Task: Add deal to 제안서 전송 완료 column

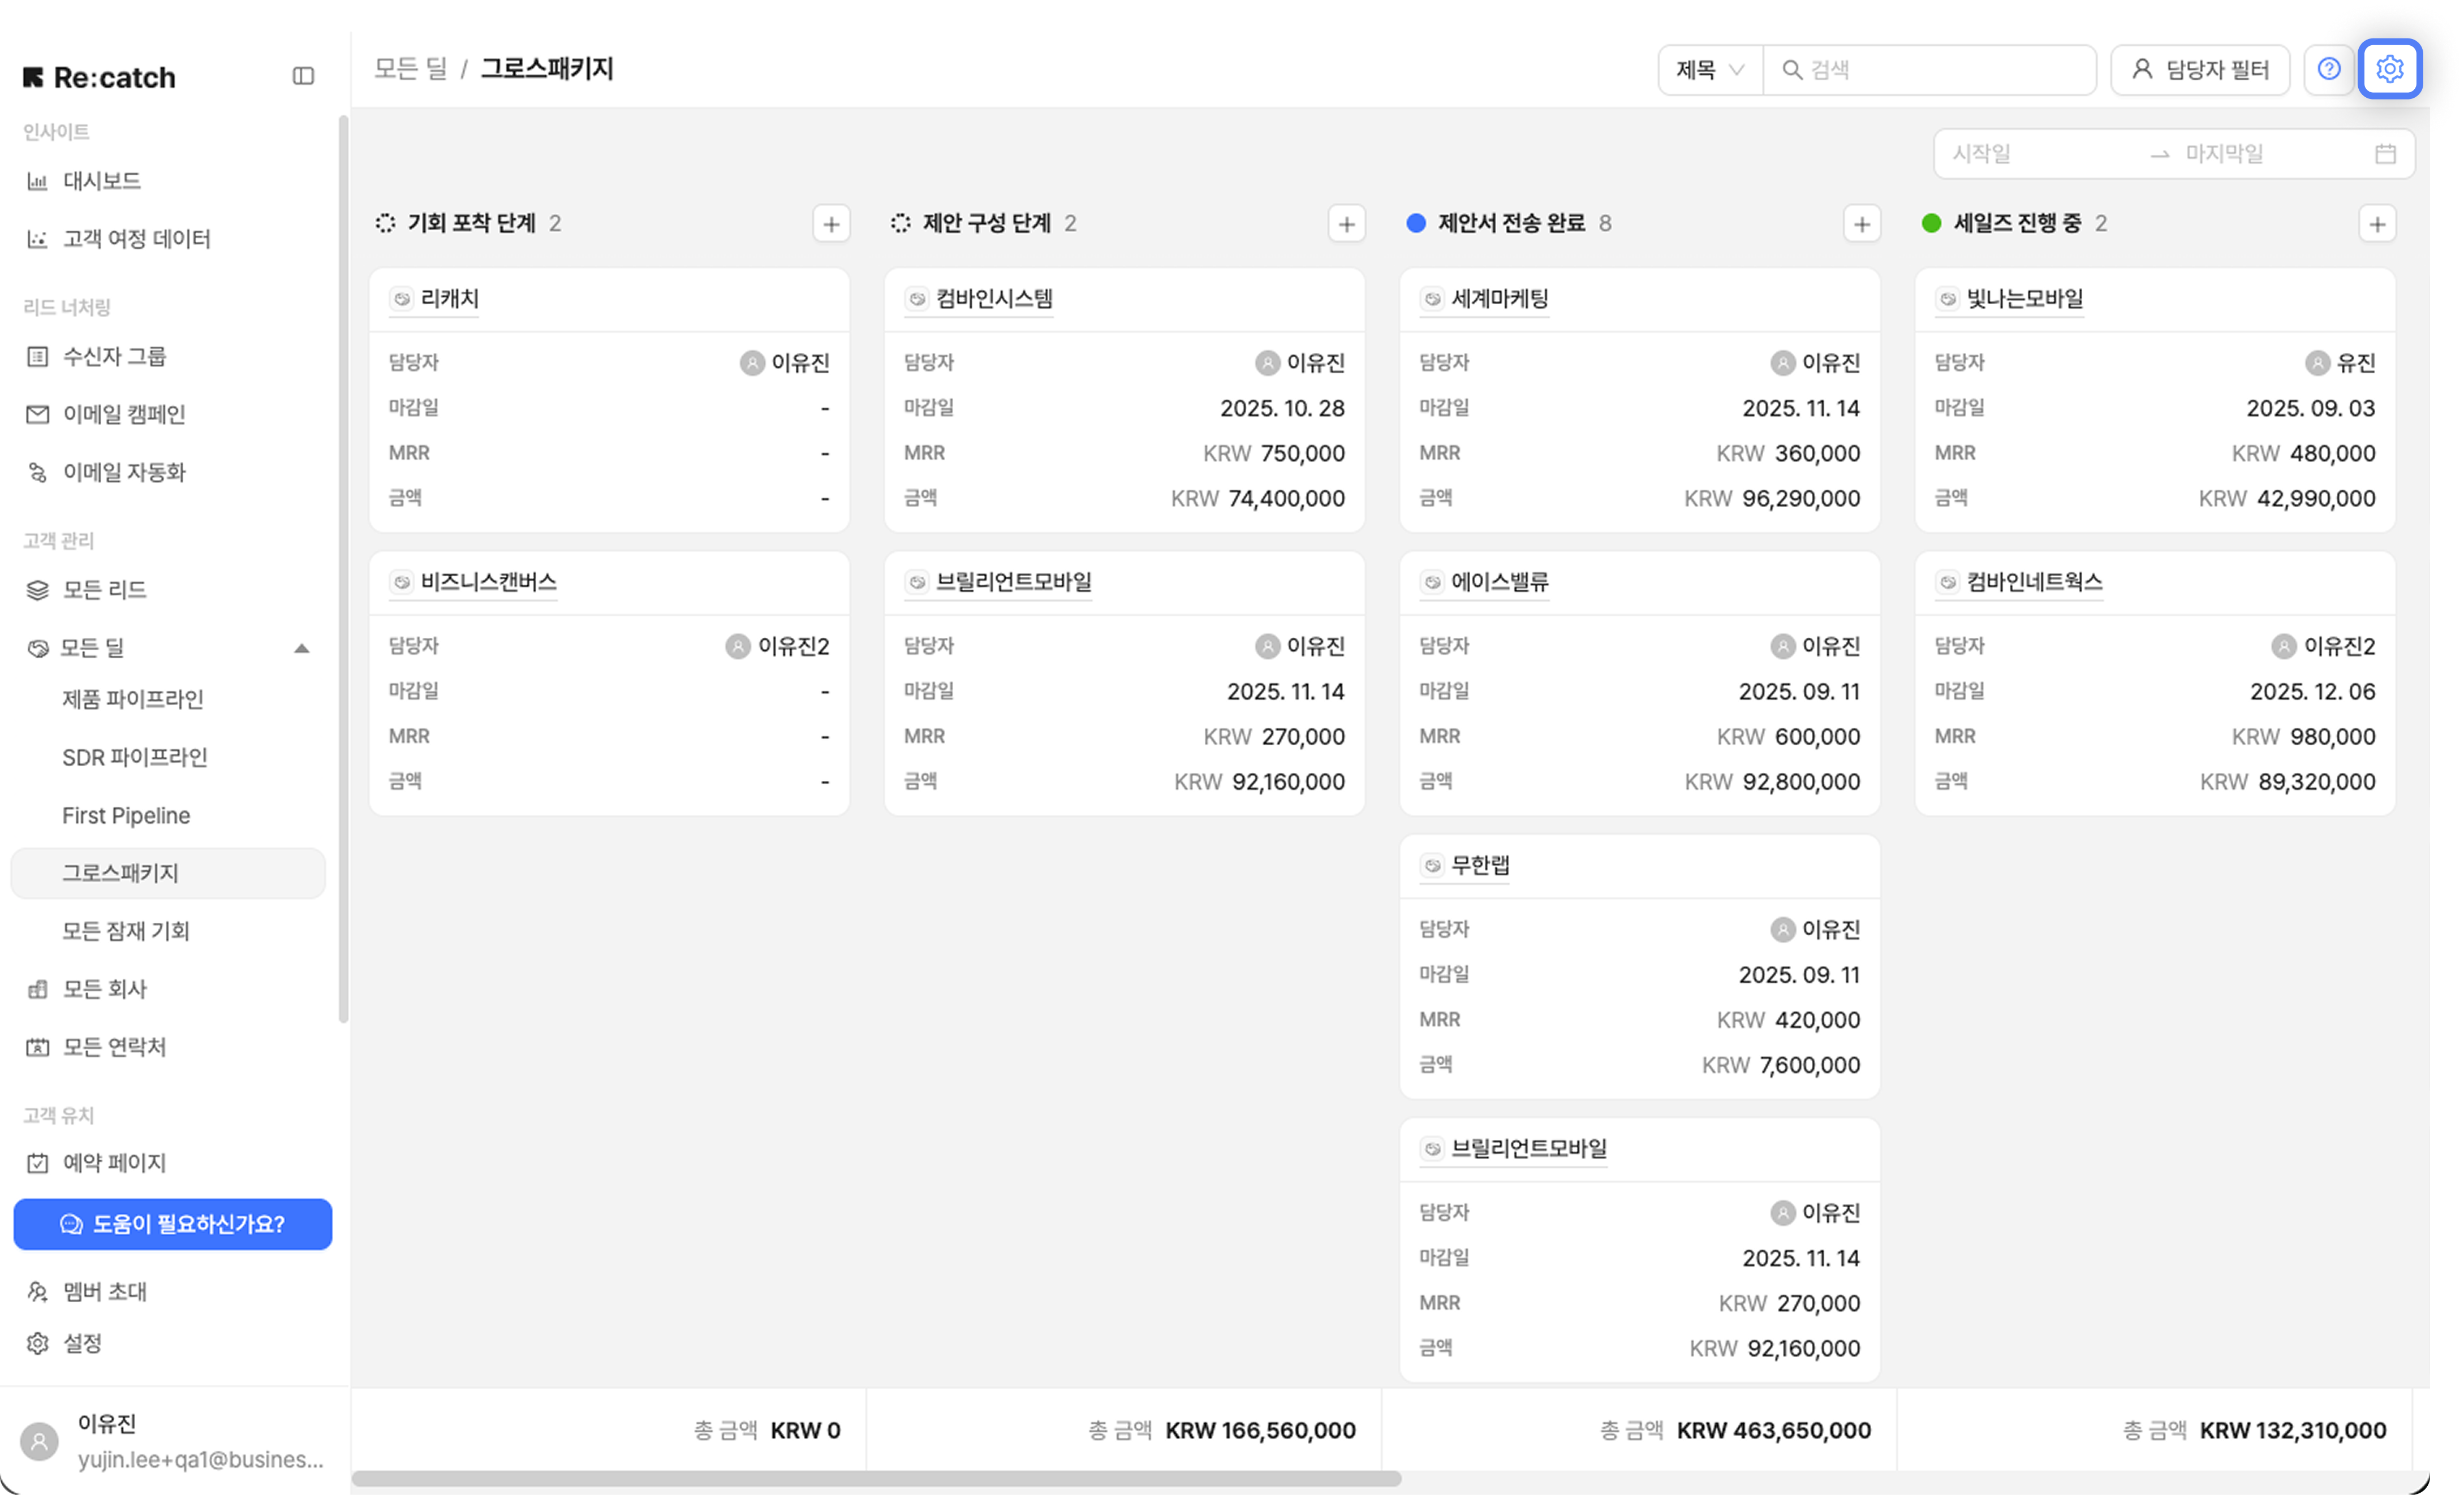Action: point(1861,224)
